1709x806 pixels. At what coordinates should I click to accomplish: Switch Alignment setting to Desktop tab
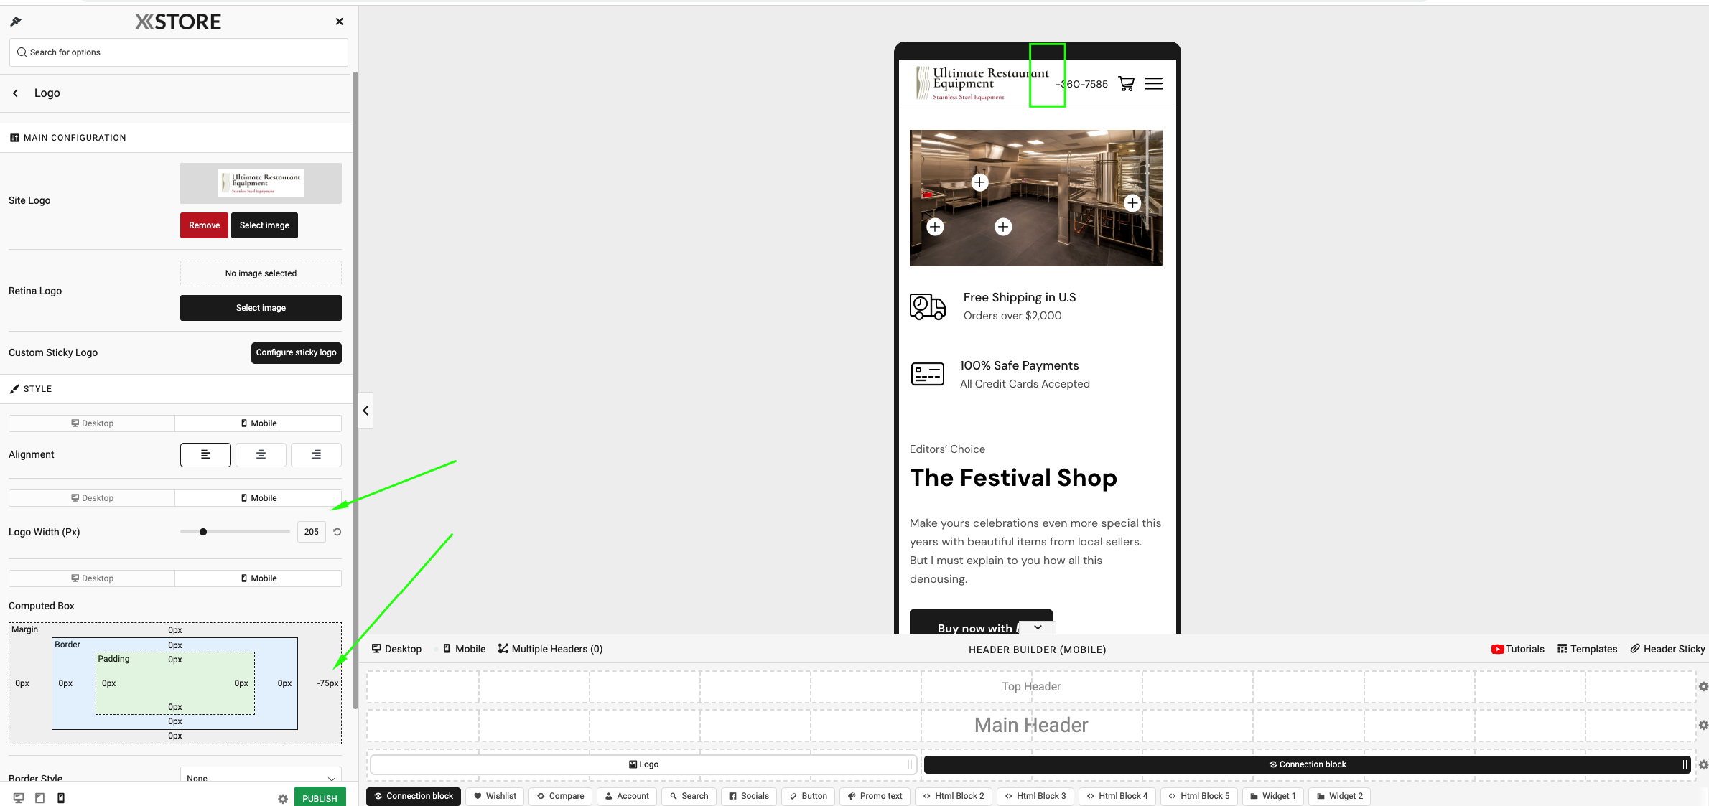pos(92,423)
